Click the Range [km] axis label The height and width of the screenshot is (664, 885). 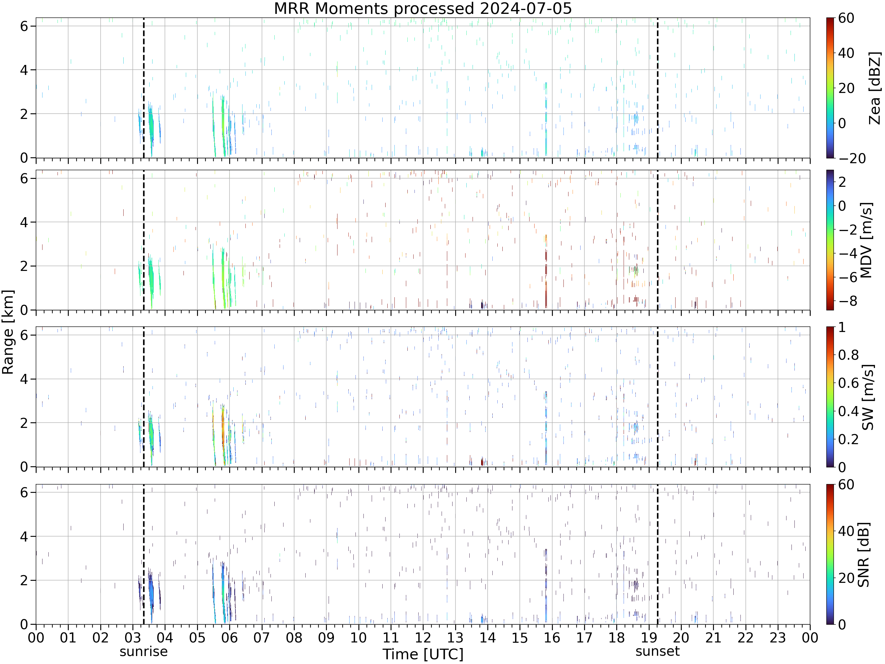coord(8,332)
